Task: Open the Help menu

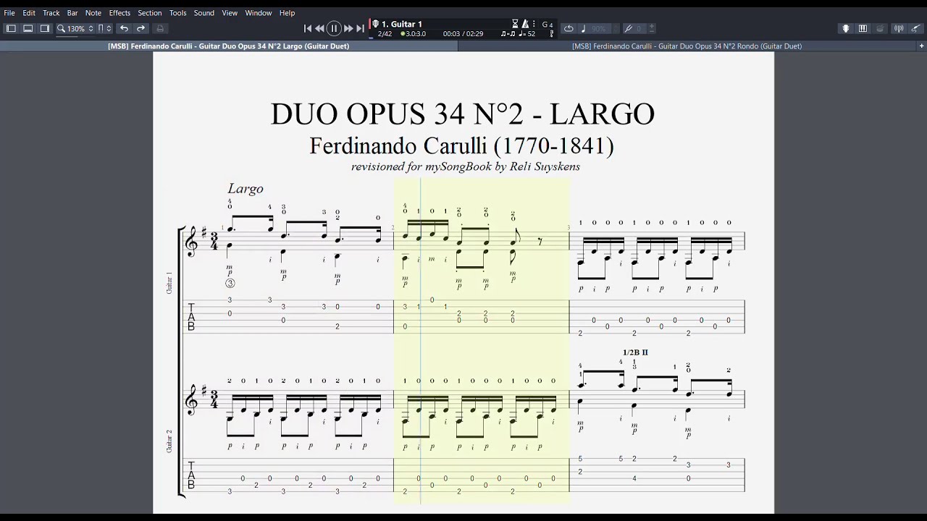Action: (x=288, y=13)
